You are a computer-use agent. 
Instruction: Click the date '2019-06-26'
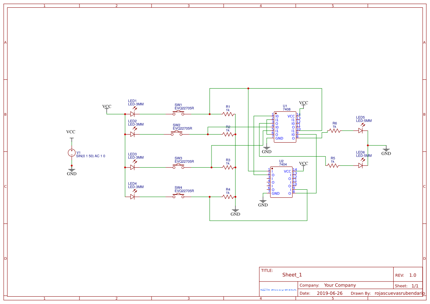point(330,293)
